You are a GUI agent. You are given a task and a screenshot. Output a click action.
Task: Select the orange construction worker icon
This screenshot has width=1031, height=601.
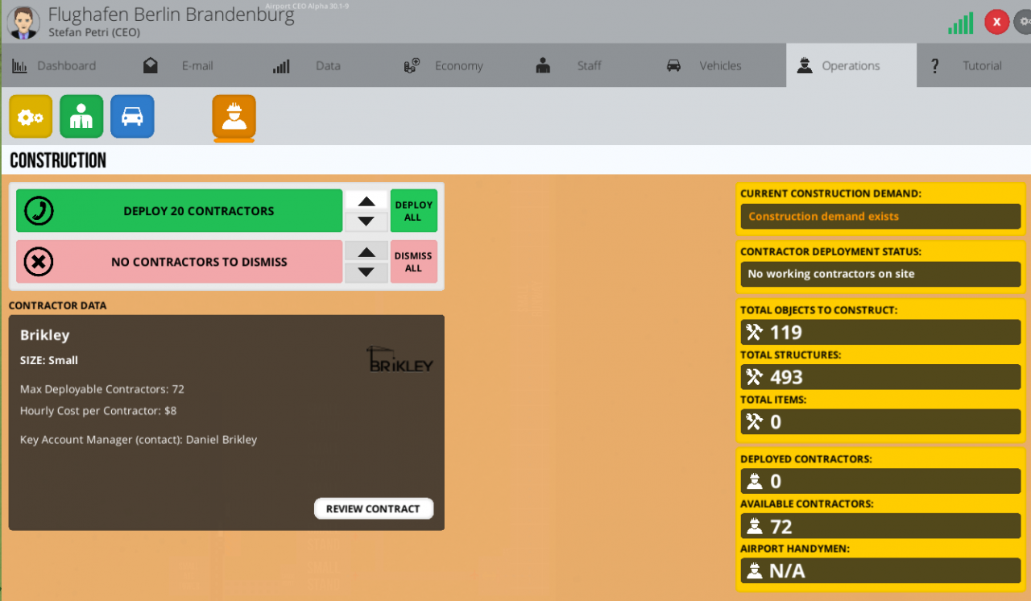234,117
